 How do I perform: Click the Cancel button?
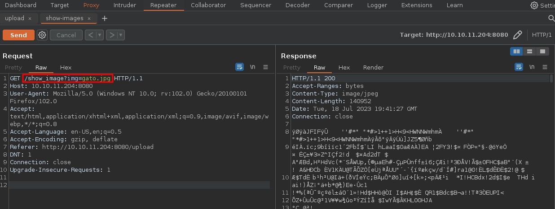tap(66, 35)
